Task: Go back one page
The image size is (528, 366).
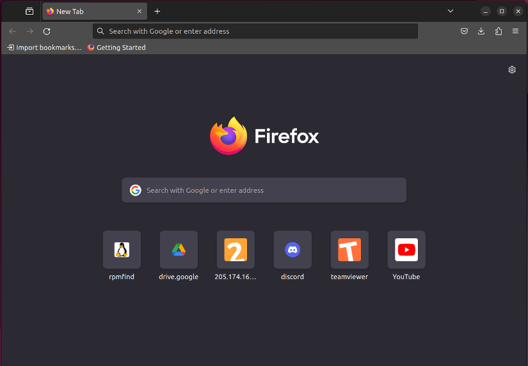Action: pos(12,31)
